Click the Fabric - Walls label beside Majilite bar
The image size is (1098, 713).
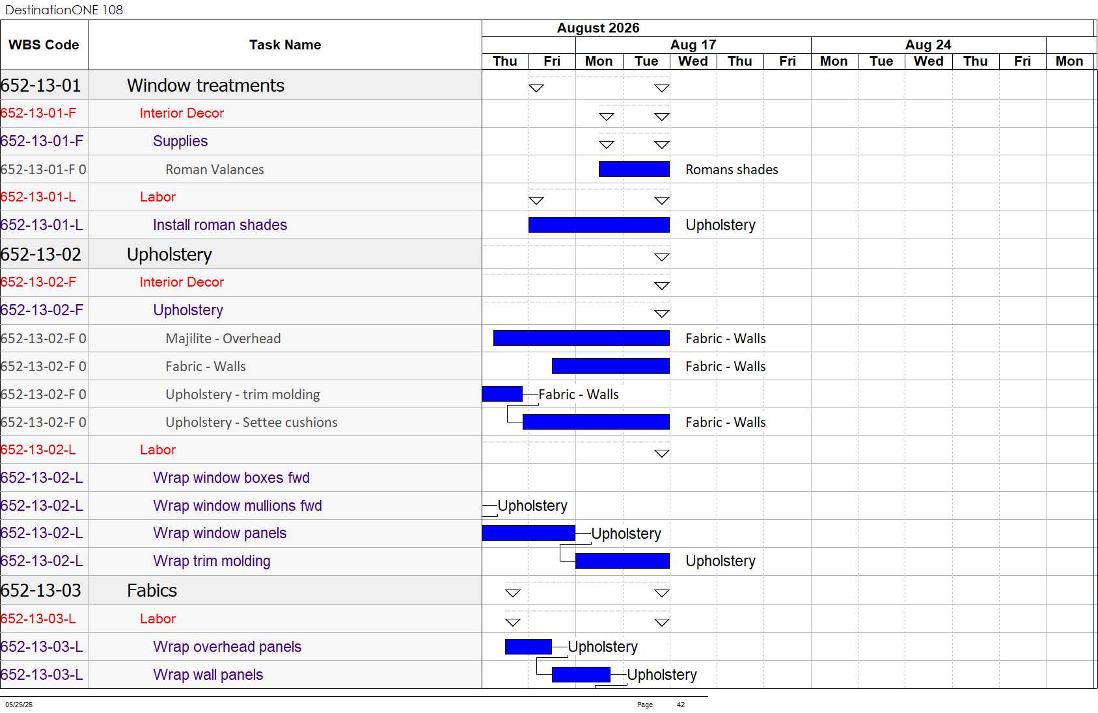tap(726, 339)
